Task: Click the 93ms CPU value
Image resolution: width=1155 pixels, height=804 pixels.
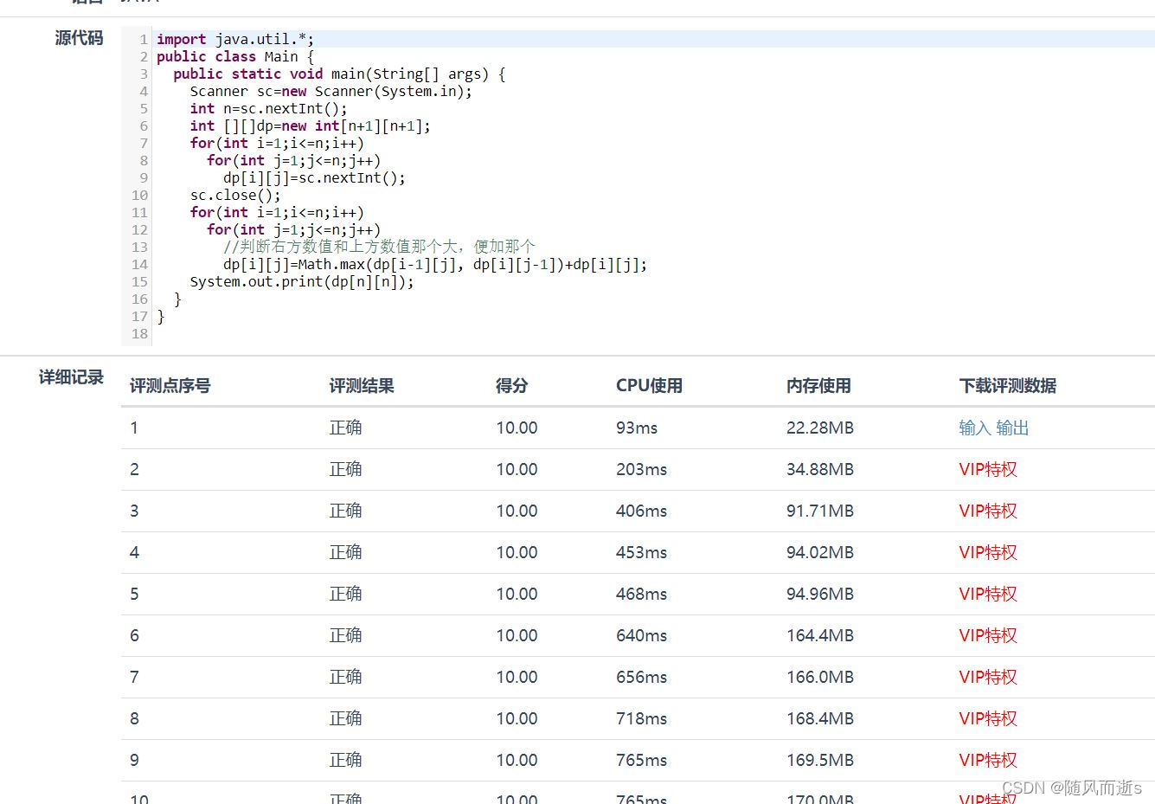Action: coord(637,428)
